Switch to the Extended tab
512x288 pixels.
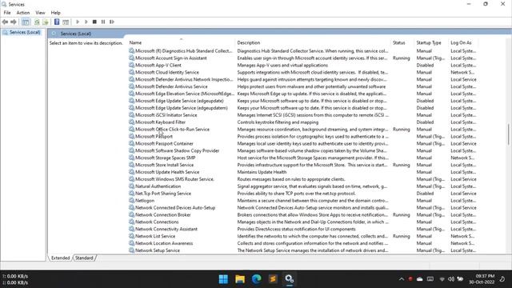tap(61, 258)
